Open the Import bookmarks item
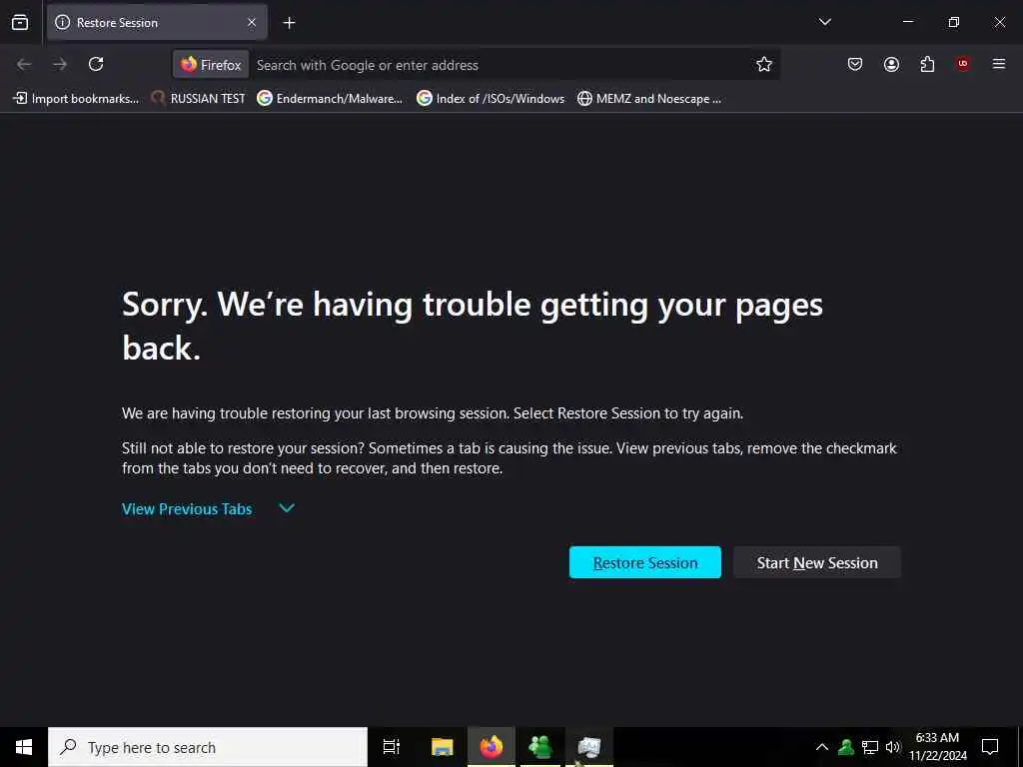This screenshot has width=1023, height=767. coord(76,99)
